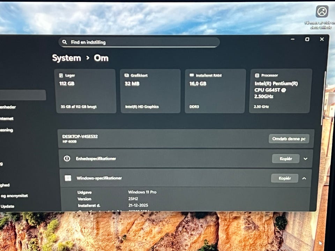Select the Processor Intel Pentium card
This screenshot has height=251, width=335.
pos(280,91)
